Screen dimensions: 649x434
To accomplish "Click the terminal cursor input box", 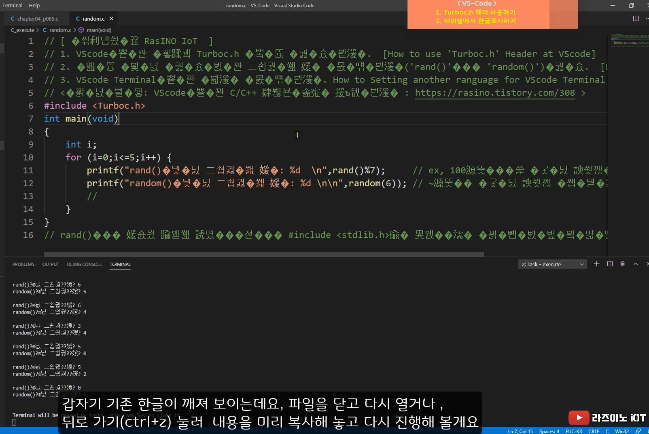I will 14,422.
